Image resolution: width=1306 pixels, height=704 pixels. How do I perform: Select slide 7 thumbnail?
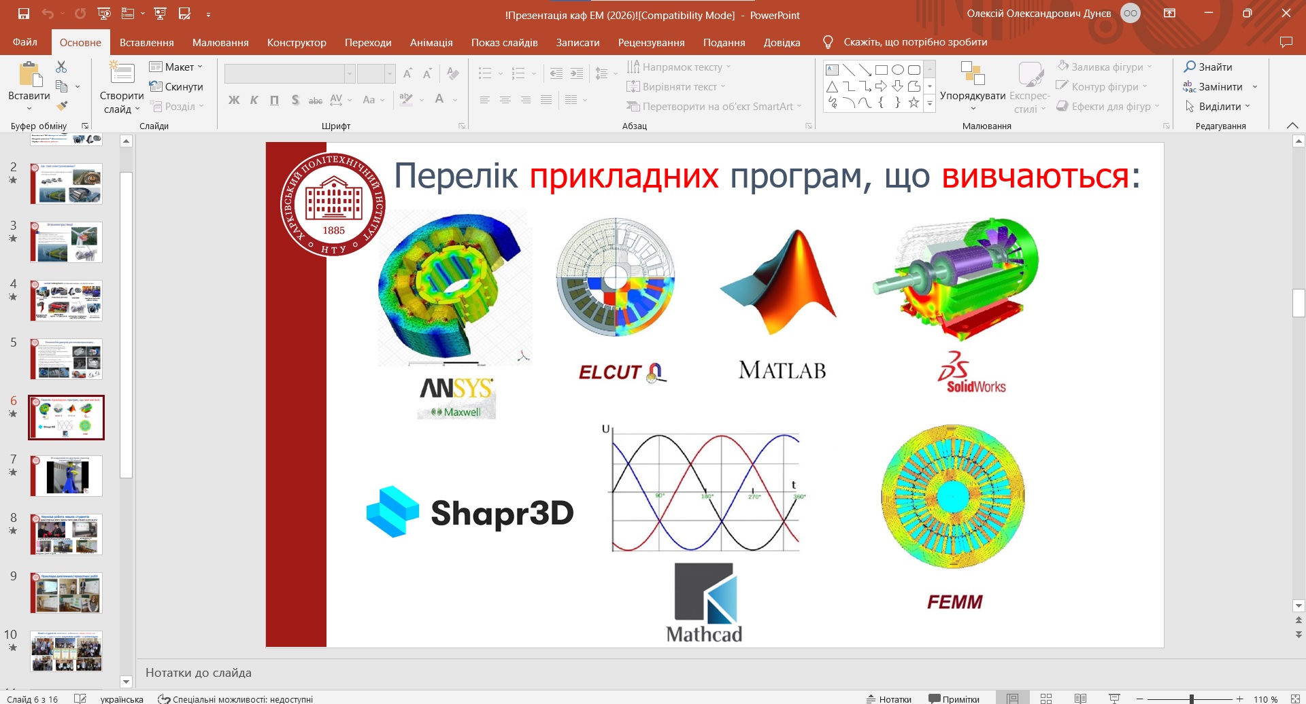click(x=67, y=476)
